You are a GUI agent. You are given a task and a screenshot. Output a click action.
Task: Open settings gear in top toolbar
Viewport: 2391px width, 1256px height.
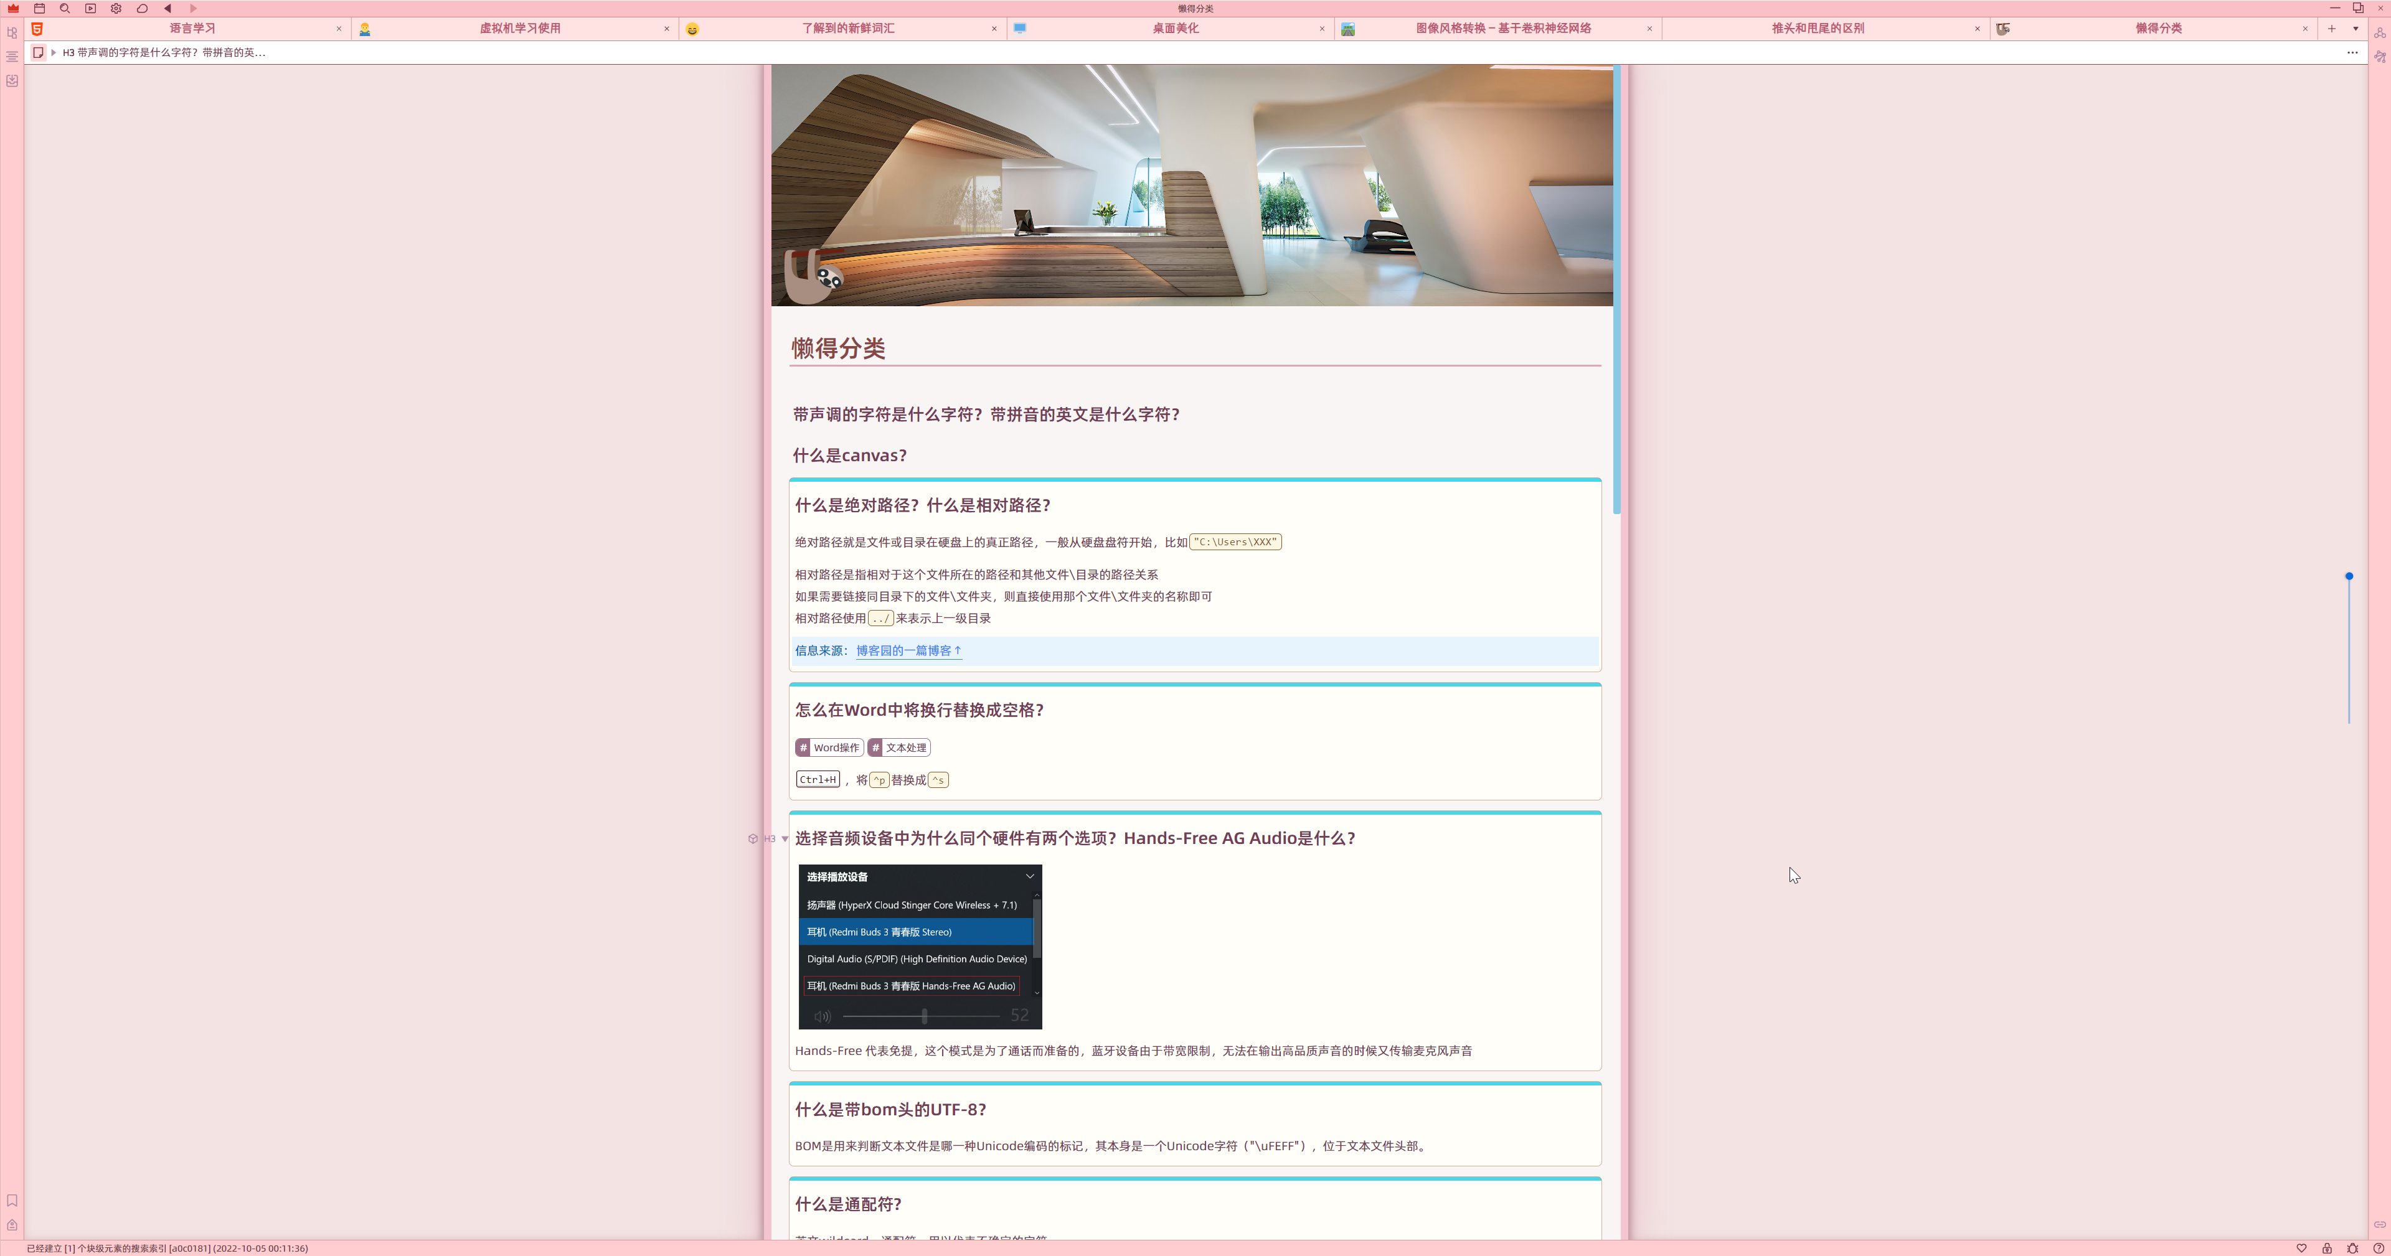pos(116,8)
